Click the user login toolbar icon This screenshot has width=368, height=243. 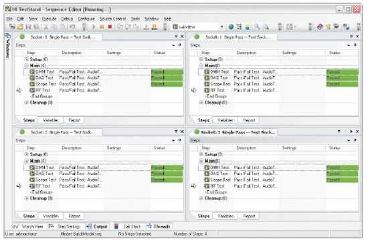point(247,27)
